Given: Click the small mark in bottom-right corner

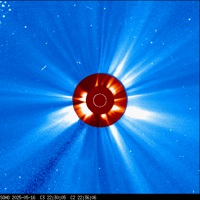Looking at the screenshot, I should point(193,191).
